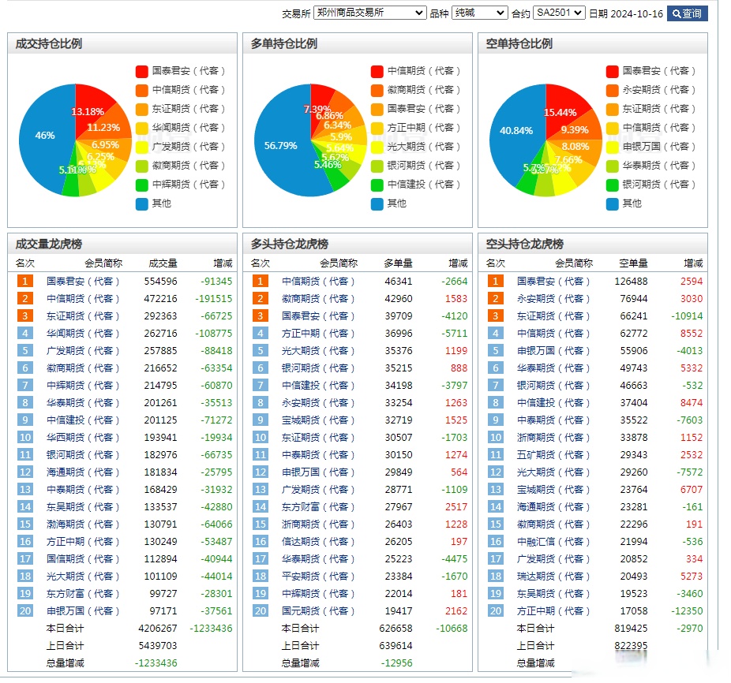Image resolution: width=731 pixels, height=683 pixels.
Task: Click the 13.18% red slice in 成交持仓比例 pie
Action: point(88,112)
